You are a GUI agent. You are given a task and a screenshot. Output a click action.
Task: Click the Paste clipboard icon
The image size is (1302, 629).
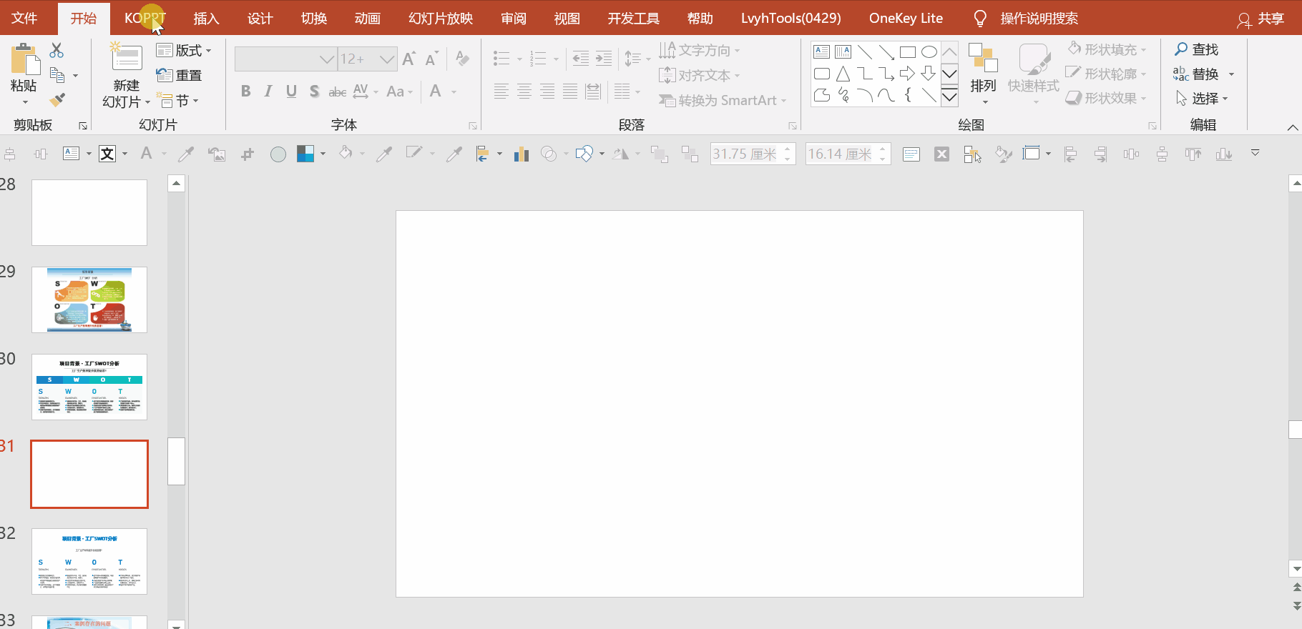click(24, 61)
